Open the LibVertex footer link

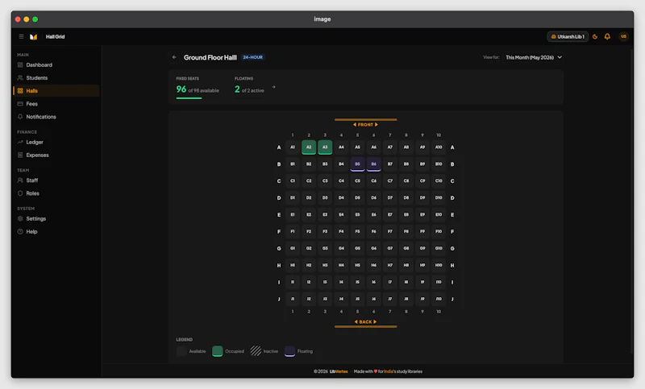(x=339, y=371)
